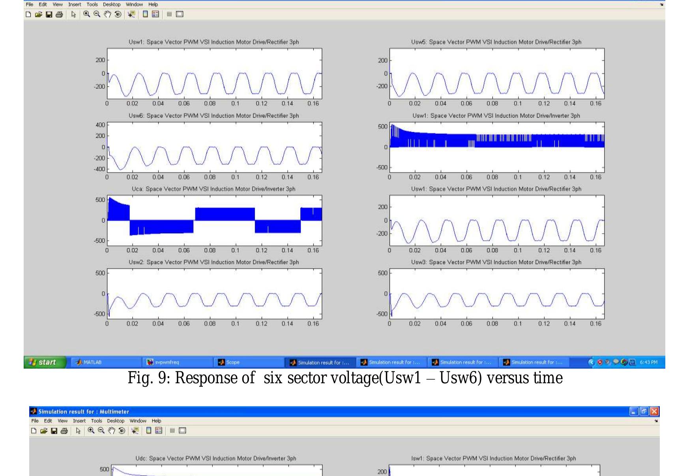
Task: Click Open File icon in Multimeter window
Action: 43,431
